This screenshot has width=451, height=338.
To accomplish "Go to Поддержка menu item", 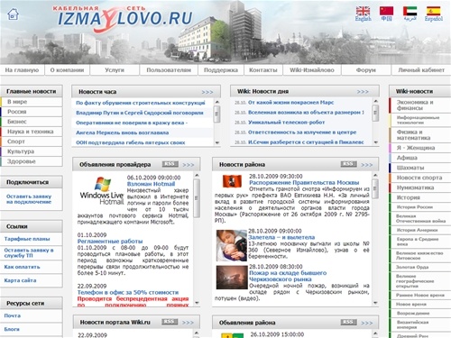I will [221, 70].
